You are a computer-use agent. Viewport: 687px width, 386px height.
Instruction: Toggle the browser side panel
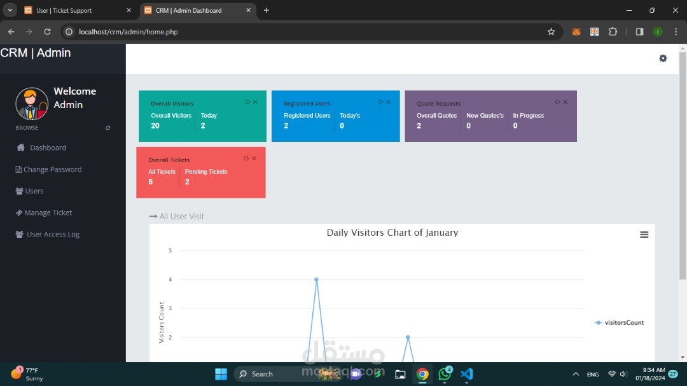pyautogui.click(x=640, y=32)
